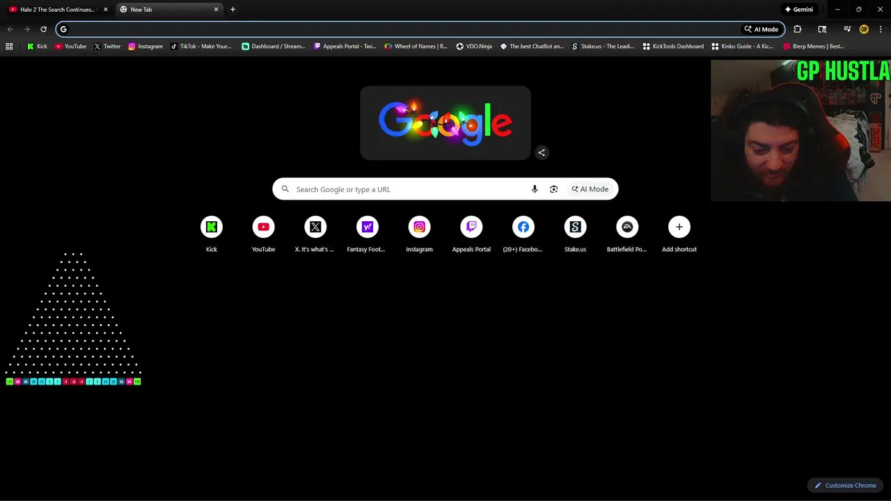Click the Google G icon in address bar
Screen dimensions: 891x501
63,29
